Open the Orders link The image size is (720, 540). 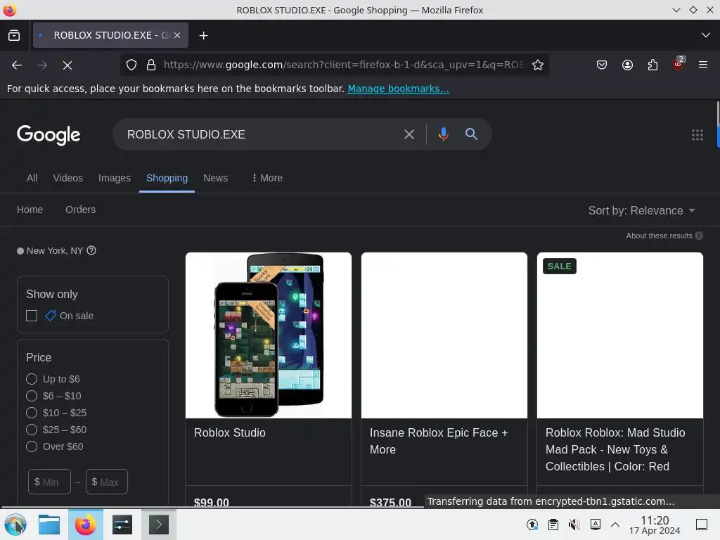coord(80,210)
